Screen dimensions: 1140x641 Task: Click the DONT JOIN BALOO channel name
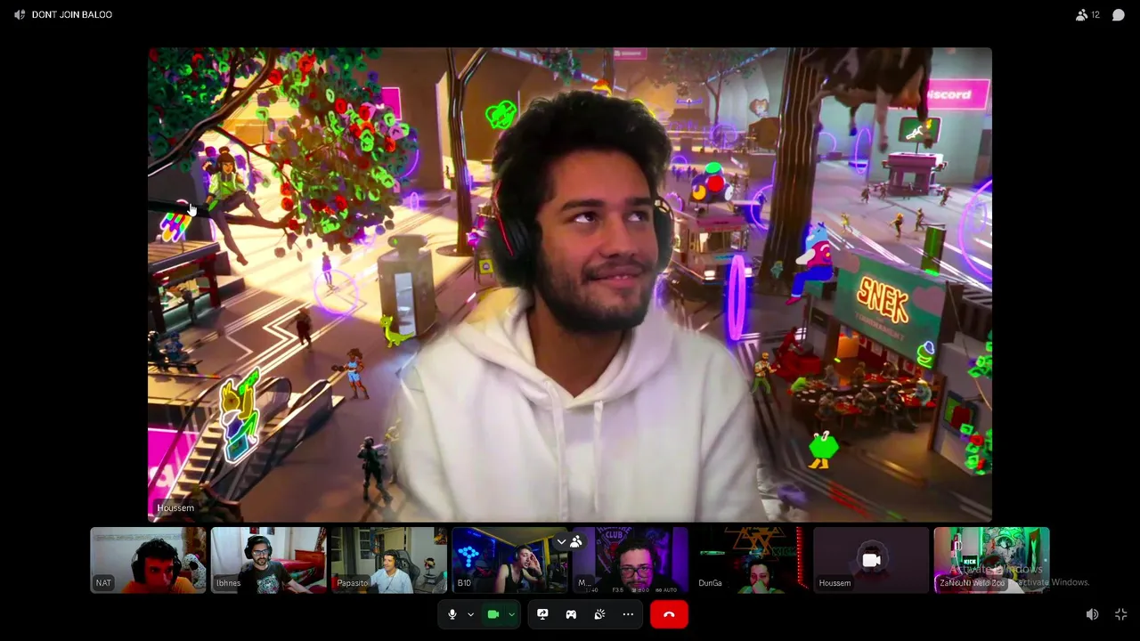click(x=72, y=14)
